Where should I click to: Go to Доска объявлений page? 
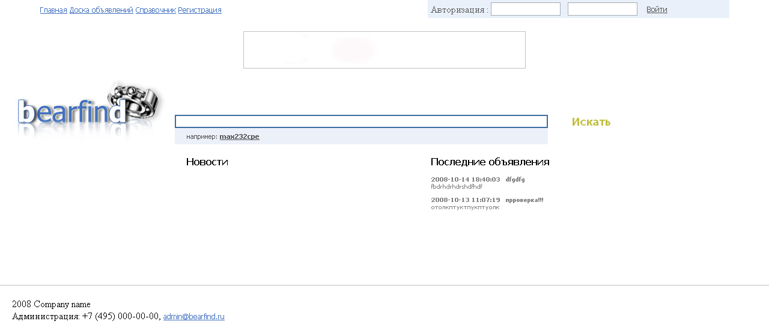pos(102,10)
